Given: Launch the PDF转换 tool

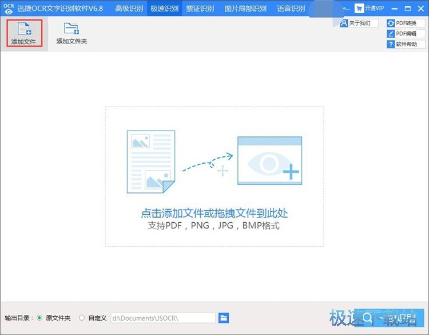Looking at the screenshot, I should pyautogui.click(x=406, y=23).
